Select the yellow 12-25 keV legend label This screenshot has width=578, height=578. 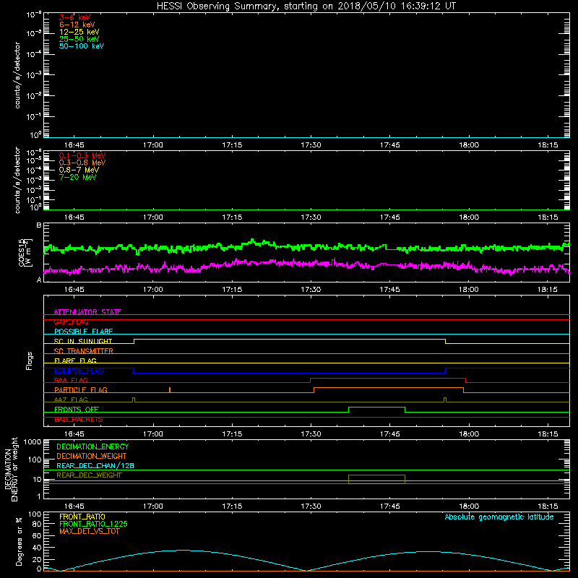tap(79, 32)
